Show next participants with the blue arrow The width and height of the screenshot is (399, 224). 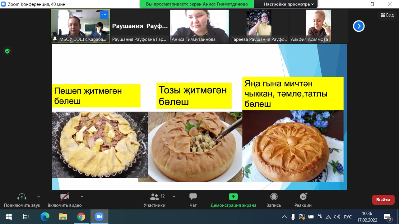(x=359, y=26)
